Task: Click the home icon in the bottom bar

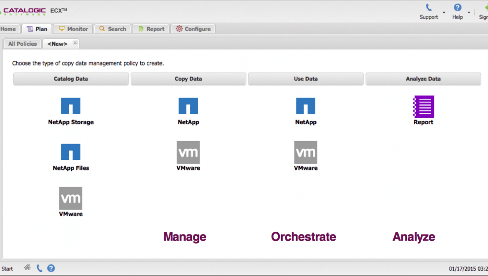Action: click(28, 267)
